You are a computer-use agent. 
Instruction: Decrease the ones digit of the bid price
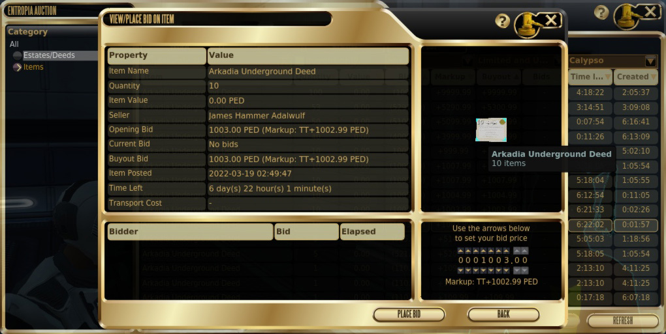click(507, 270)
